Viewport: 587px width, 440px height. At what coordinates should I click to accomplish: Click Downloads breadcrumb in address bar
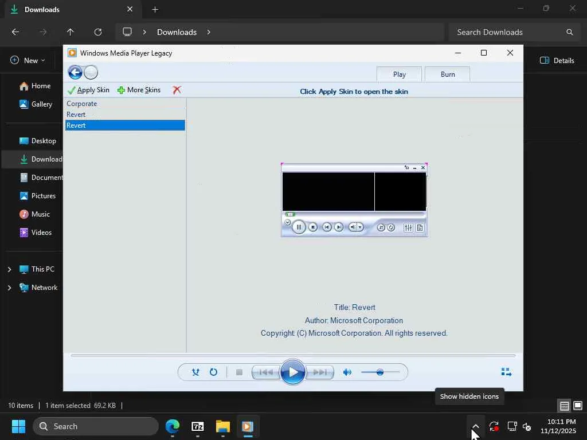[x=177, y=32]
